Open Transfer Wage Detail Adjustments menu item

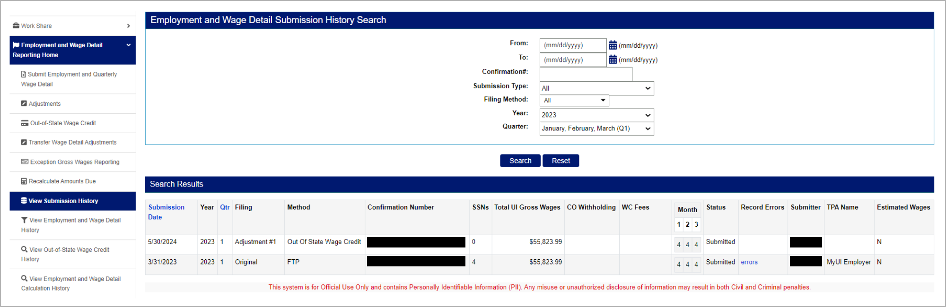click(72, 143)
